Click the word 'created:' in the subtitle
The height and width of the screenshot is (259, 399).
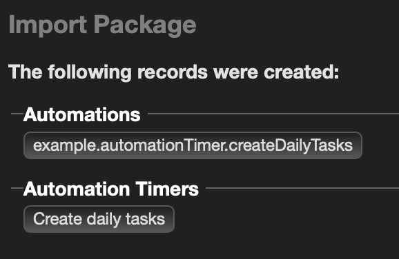[x=302, y=72]
